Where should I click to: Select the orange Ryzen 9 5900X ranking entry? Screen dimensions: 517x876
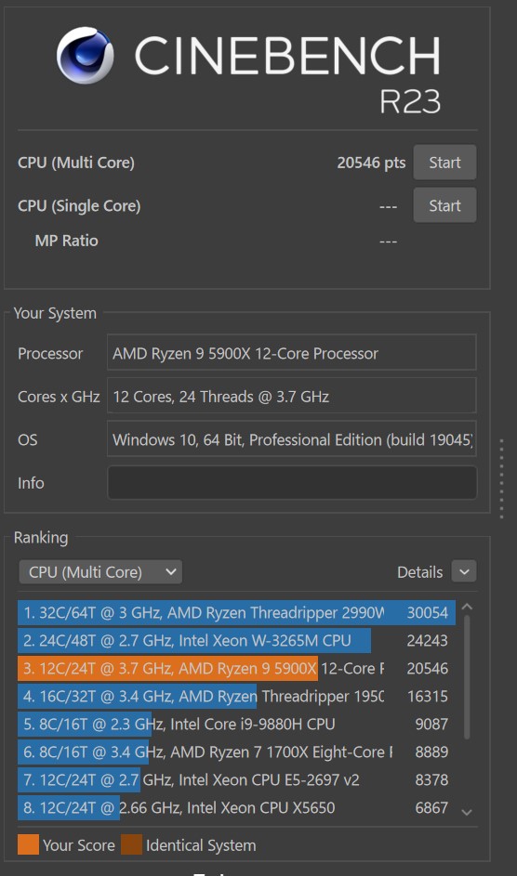pos(236,668)
